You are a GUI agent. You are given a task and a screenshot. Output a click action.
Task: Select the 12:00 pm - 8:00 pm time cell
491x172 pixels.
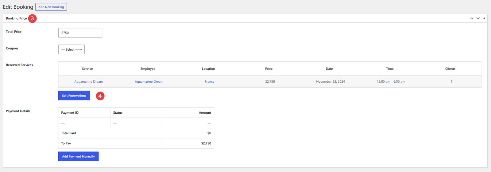pos(391,82)
